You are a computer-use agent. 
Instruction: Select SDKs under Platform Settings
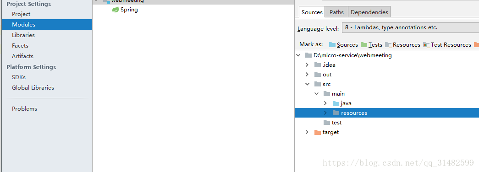(19, 77)
